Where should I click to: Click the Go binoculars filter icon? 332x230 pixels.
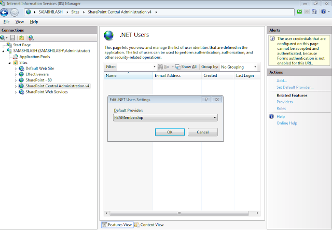(x=160, y=67)
